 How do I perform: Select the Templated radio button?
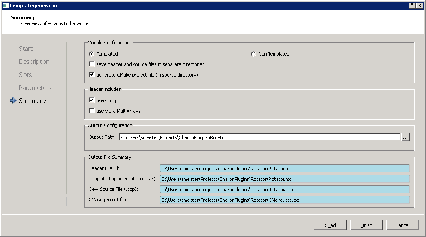tap(91, 54)
